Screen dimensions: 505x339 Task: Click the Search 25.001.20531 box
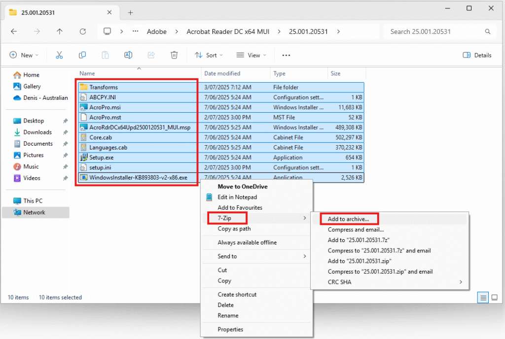click(434, 31)
